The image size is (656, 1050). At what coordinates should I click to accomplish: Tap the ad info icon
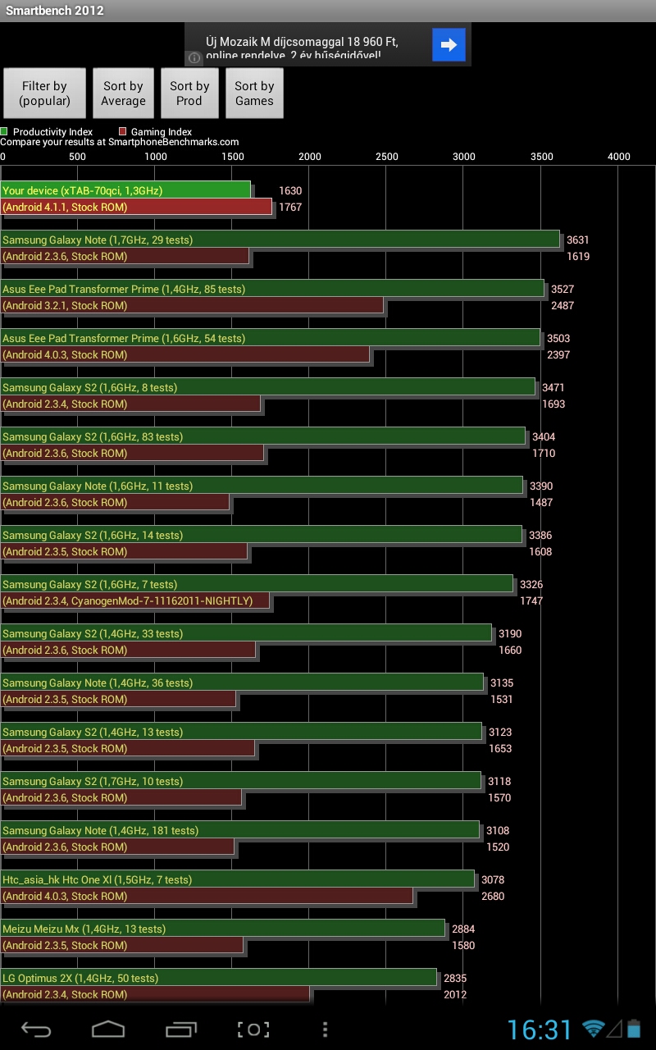pyautogui.click(x=194, y=57)
